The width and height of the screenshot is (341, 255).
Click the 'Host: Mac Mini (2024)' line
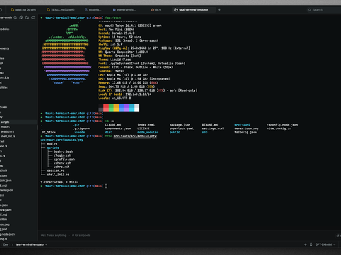point(116,29)
